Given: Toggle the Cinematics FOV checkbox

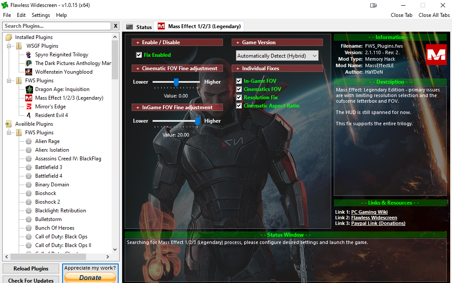Looking at the screenshot, I should (239, 89).
